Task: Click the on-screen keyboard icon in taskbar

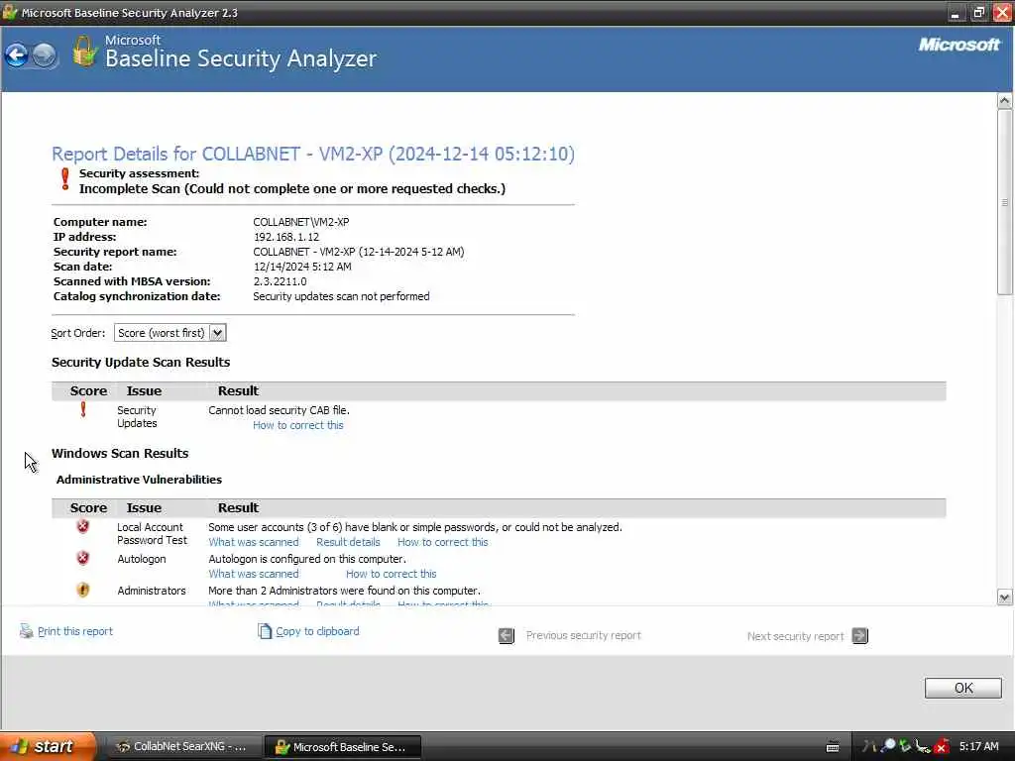Action: [x=833, y=747]
